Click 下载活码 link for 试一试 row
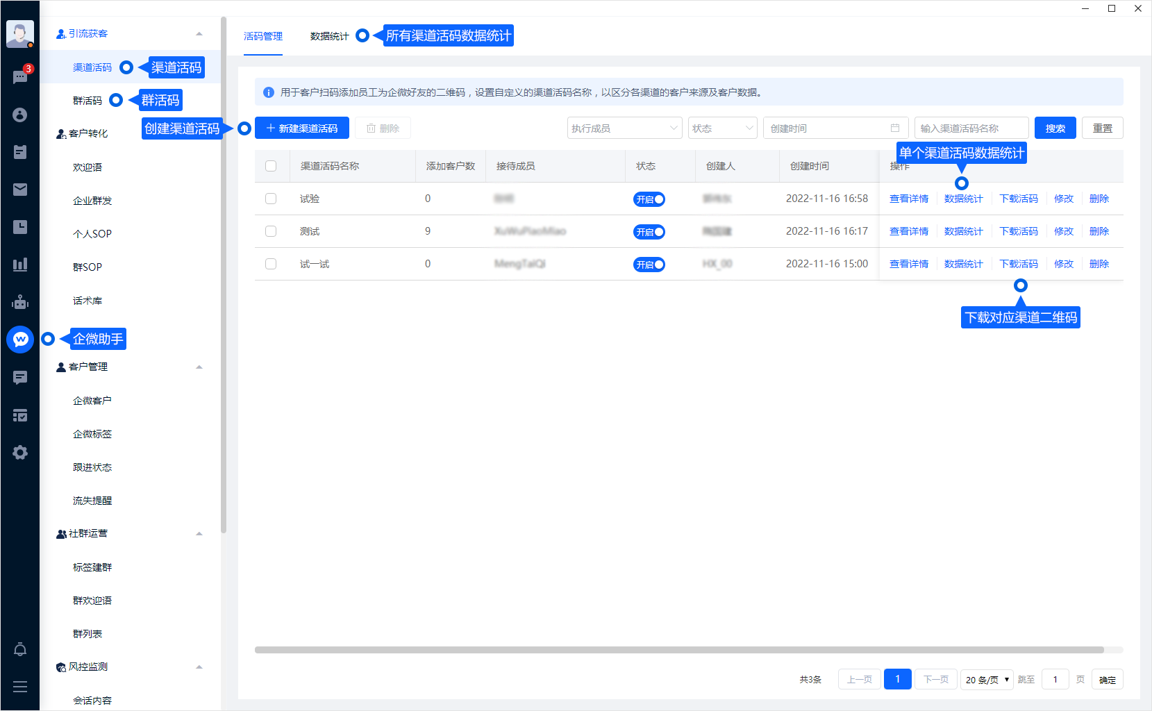Screen dimensions: 1152x711 coord(1018,264)
